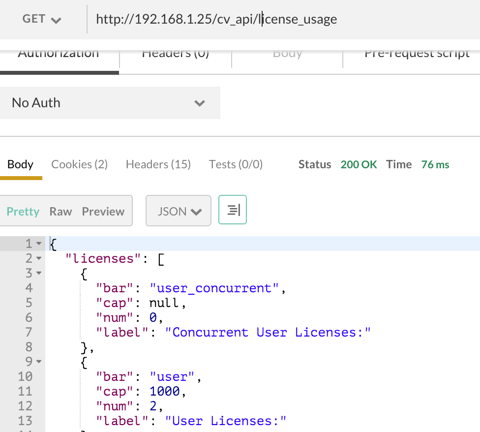Show the Tests (0/0) results tab
The image size is (480, 432).
pyautogui.click(x=236, y=164)
